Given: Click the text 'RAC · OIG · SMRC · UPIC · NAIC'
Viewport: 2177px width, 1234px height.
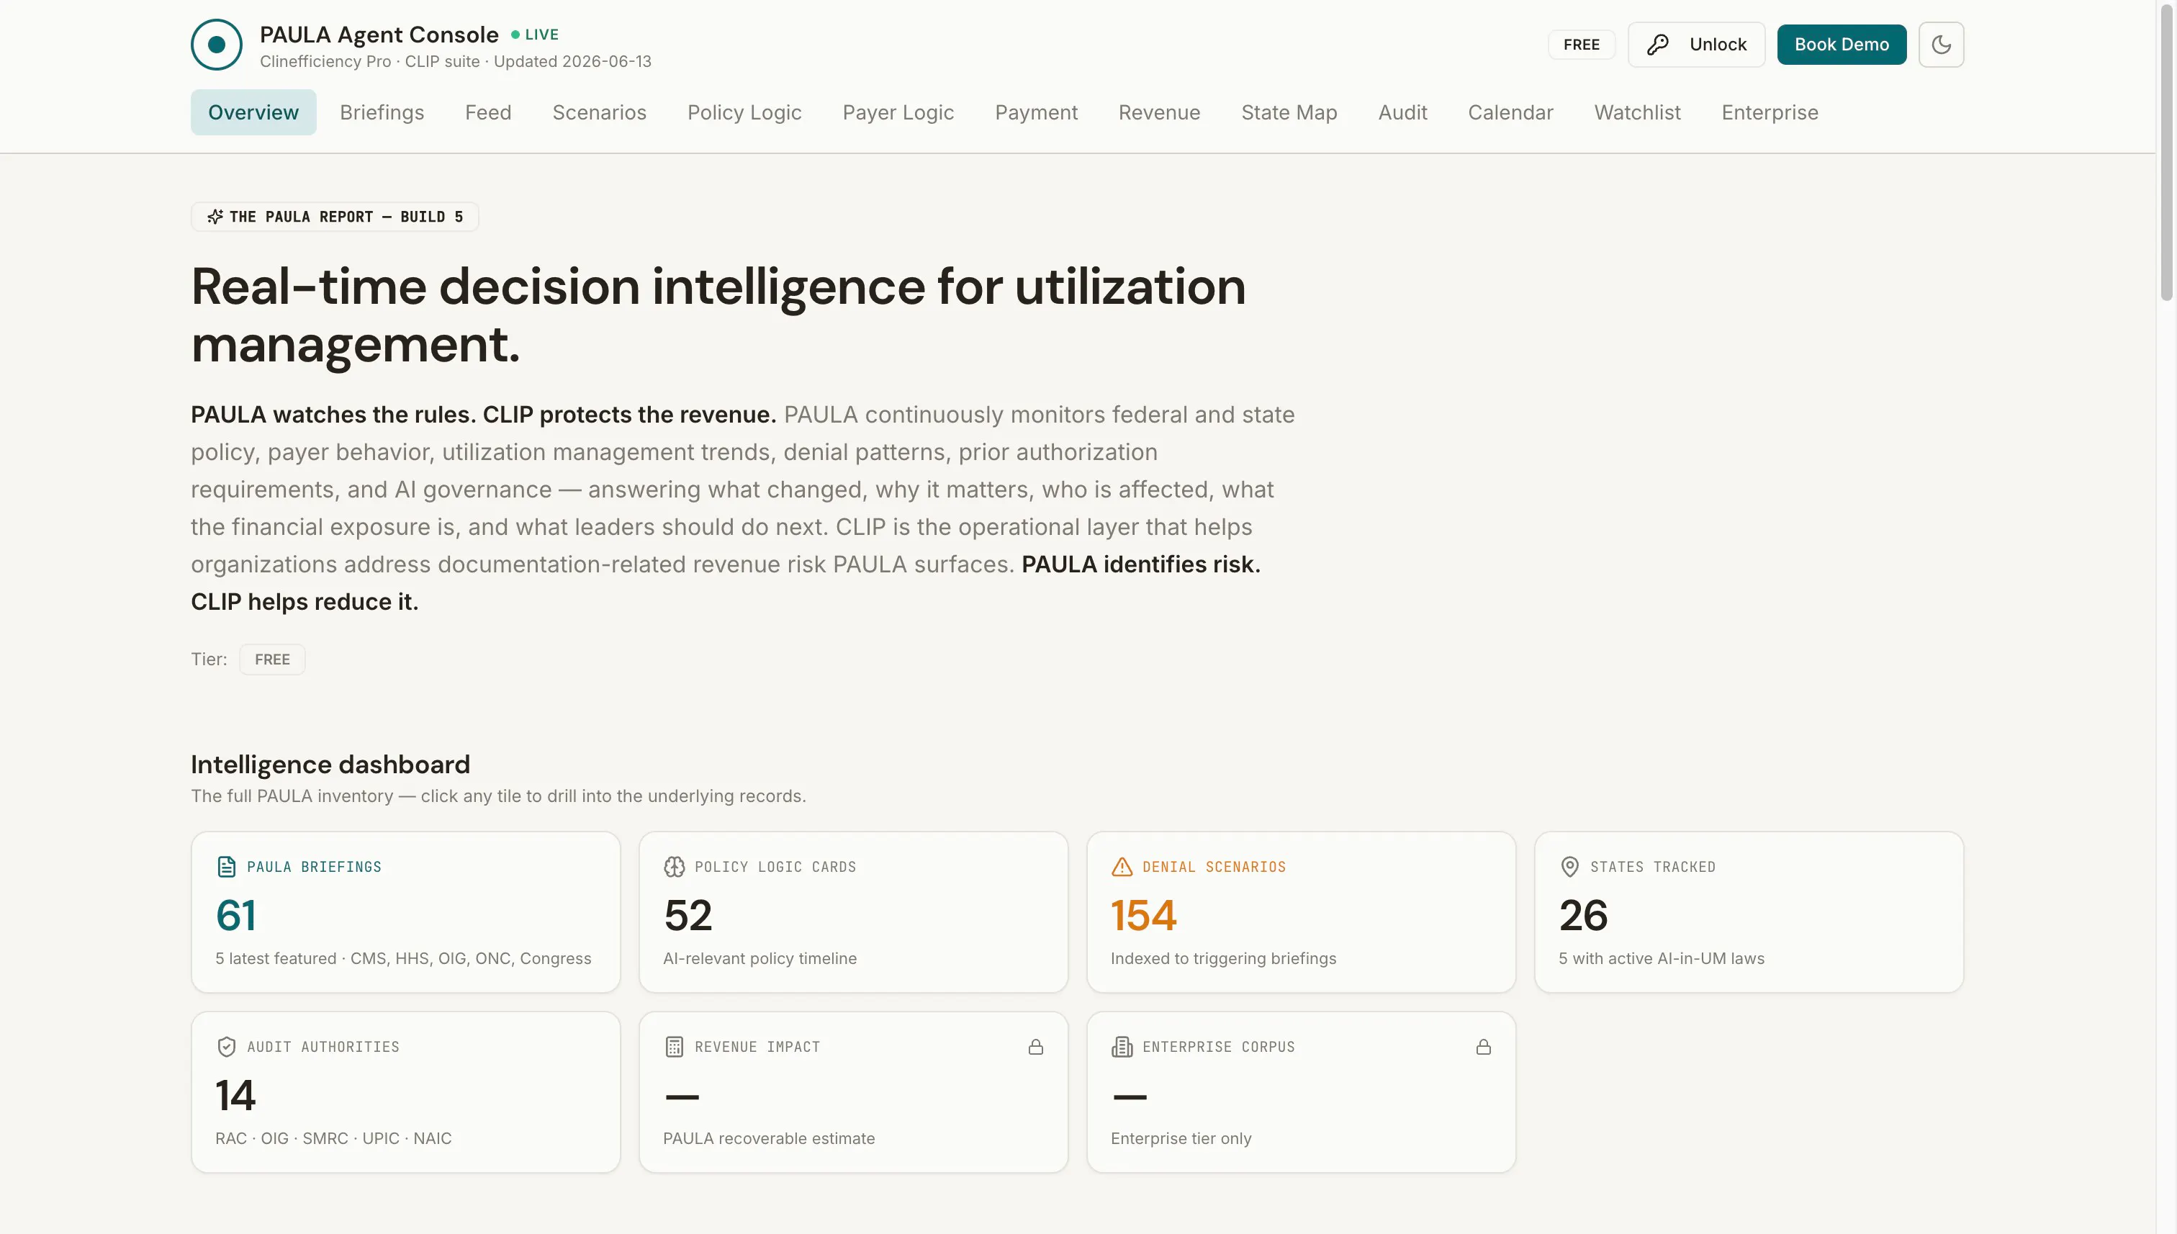Looking at the screenshot, I should 333,1139.
